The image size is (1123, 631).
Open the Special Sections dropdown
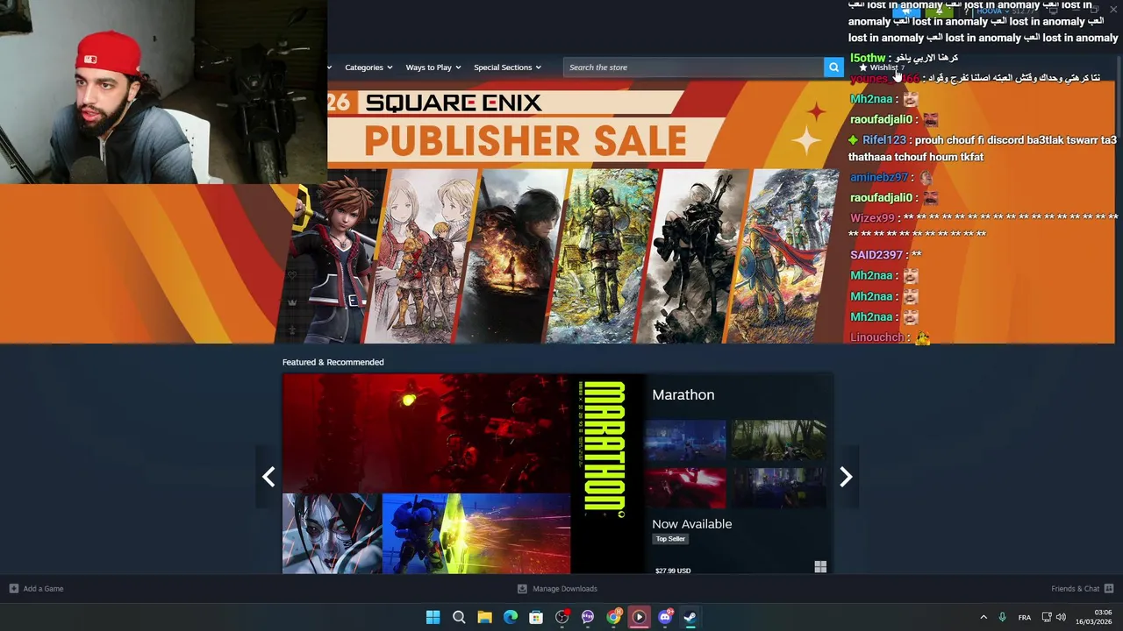[507, 67]
